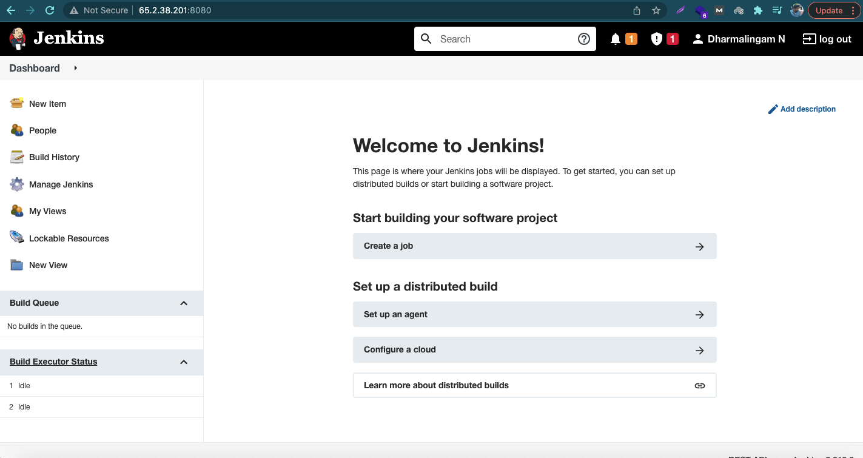Open Lockable Resources page
The height and width of the screenshot is (458, 863).
point(69,238)
